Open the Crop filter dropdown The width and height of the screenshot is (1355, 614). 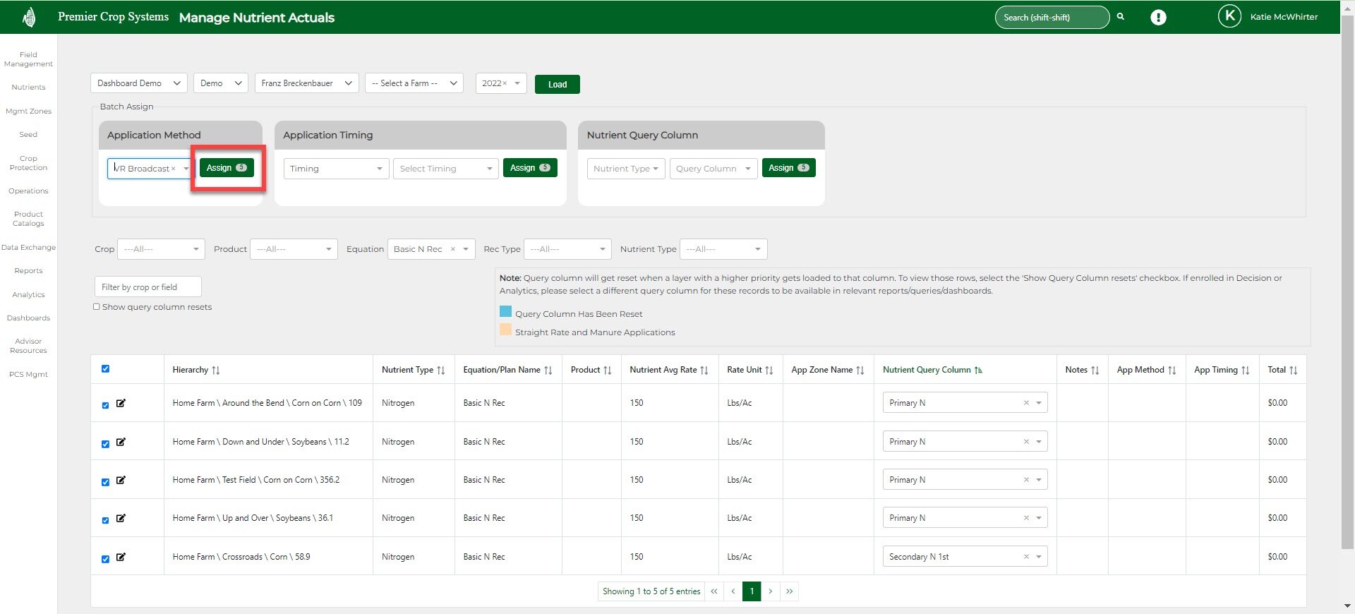point(161,249)
